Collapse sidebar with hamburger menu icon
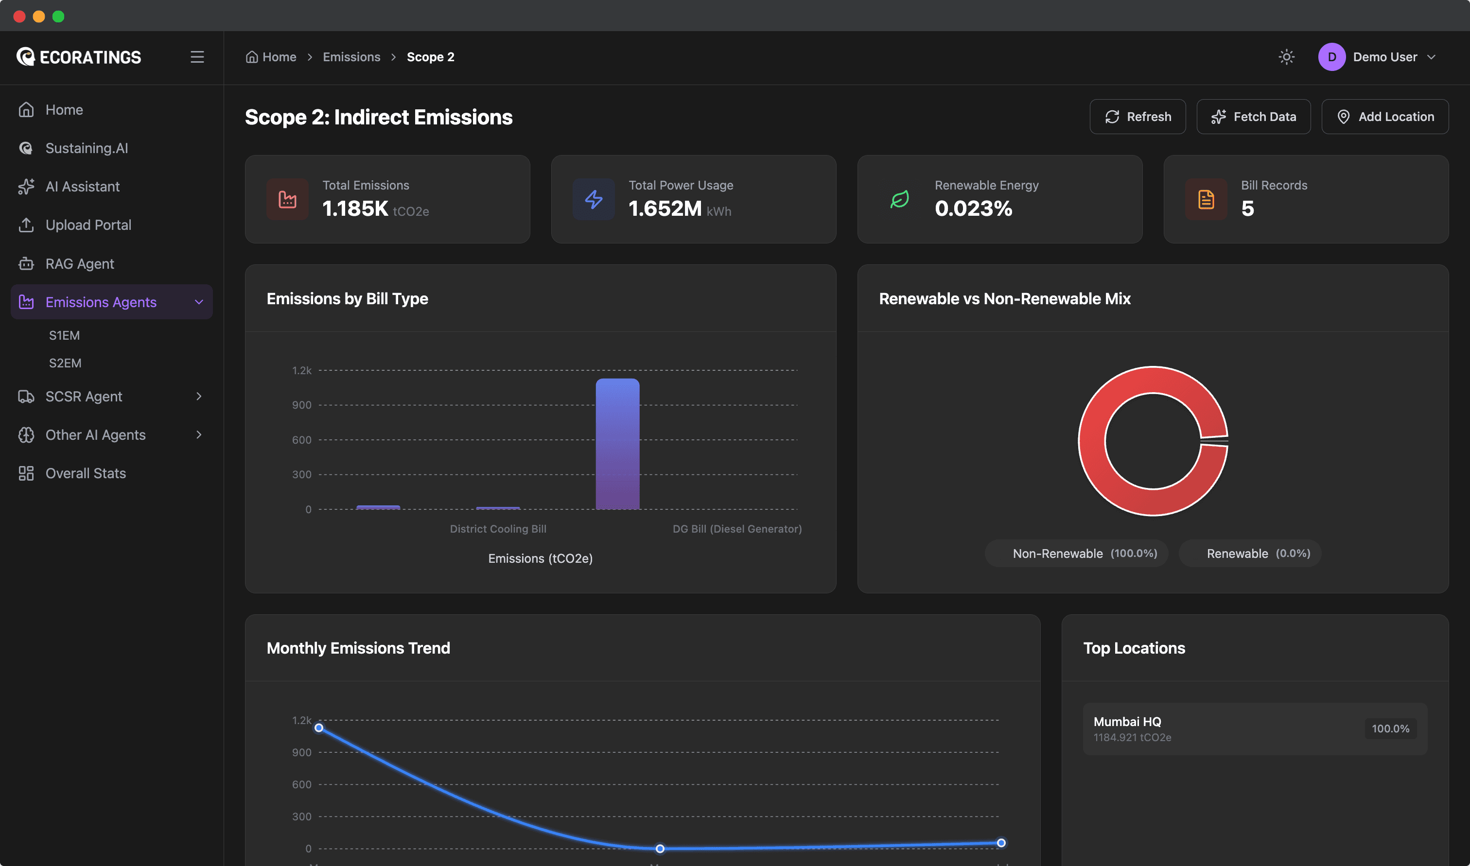This screenshot has height=866, width=1470. coord(197,56)
